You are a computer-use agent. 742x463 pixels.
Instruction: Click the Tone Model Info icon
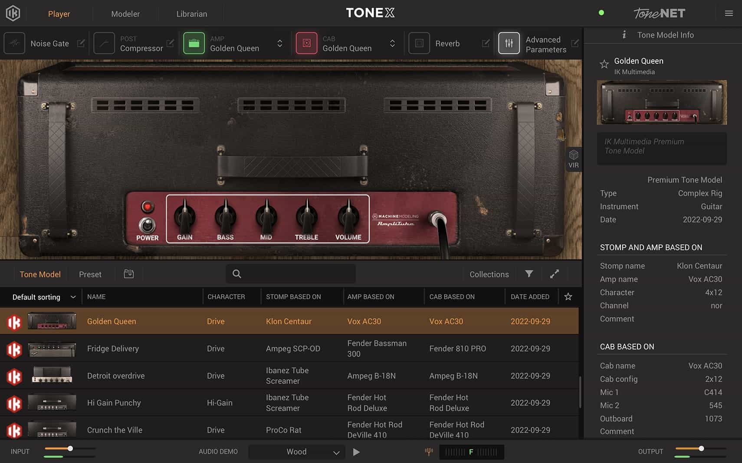[624, 35]
